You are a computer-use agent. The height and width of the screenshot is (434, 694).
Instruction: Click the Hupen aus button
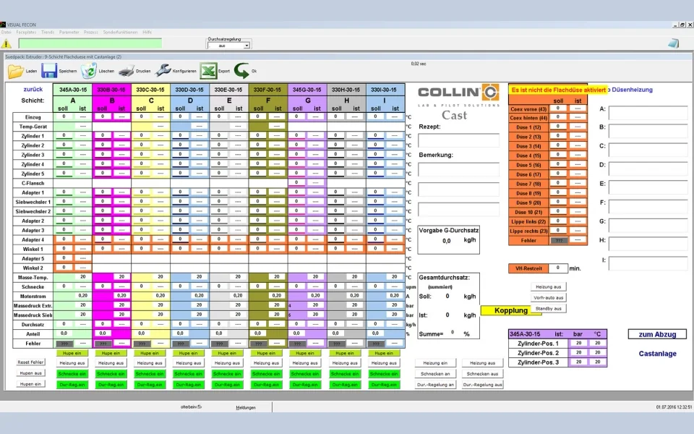coord(31,373)
